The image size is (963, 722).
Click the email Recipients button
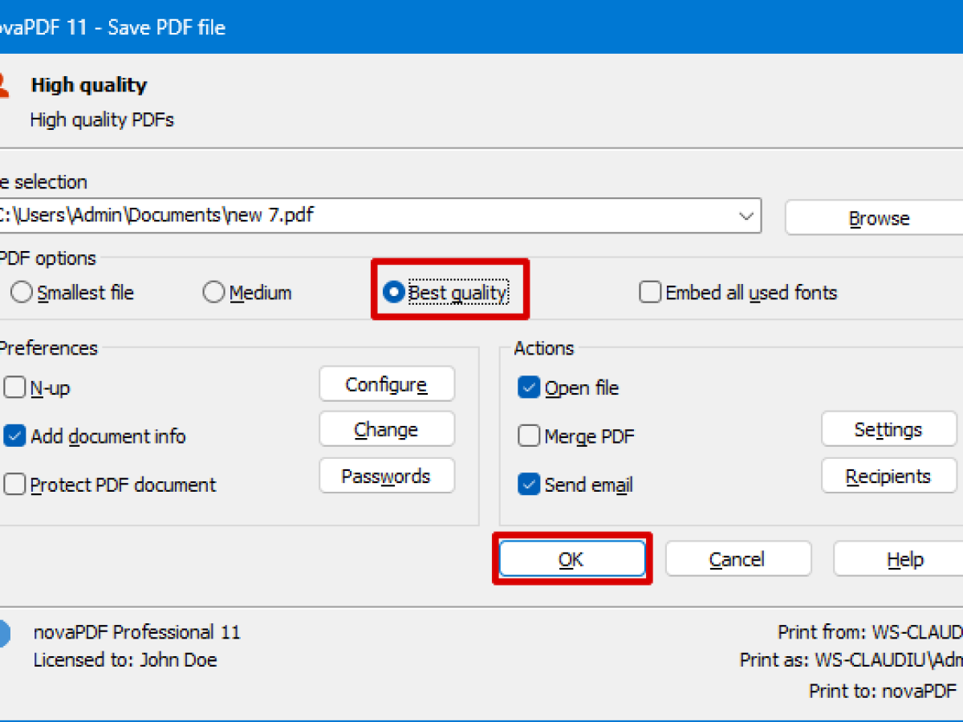pos(888,477)
